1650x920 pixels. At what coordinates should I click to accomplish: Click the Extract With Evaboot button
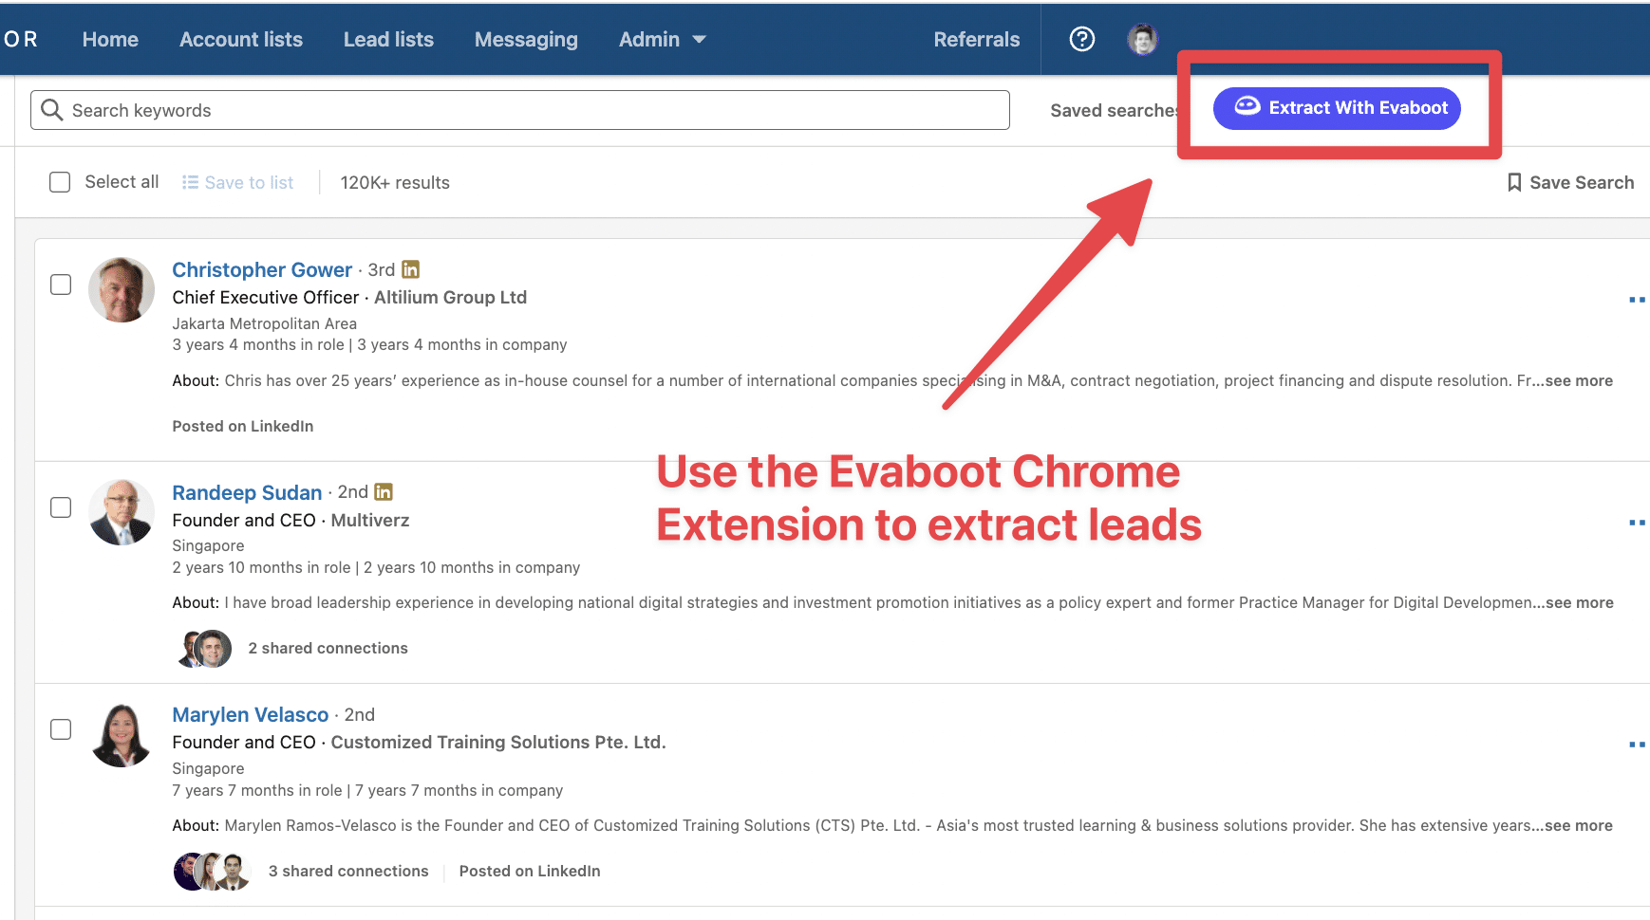[1337, 108]
